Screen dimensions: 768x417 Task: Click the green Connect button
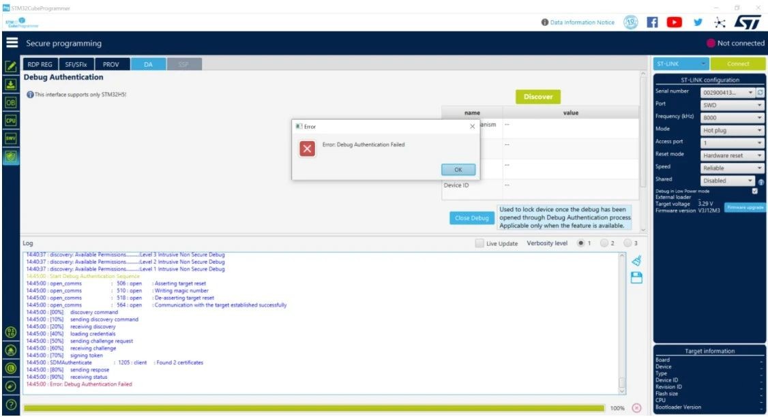[x=737, y=63]
